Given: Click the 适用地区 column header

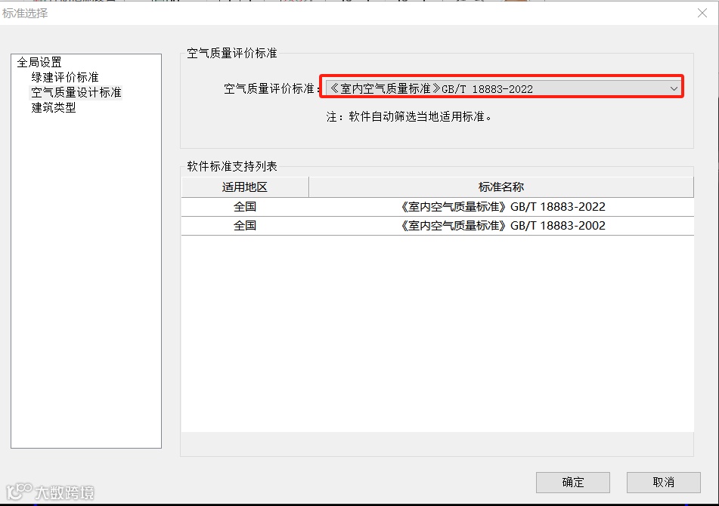Looking at the screenshot, I should [x=243, y=187].
